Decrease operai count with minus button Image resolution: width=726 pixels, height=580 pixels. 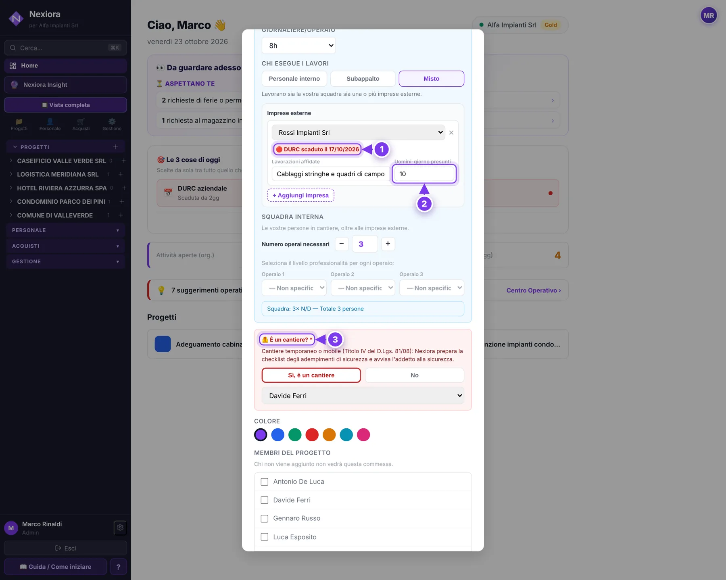pos(342,244)
